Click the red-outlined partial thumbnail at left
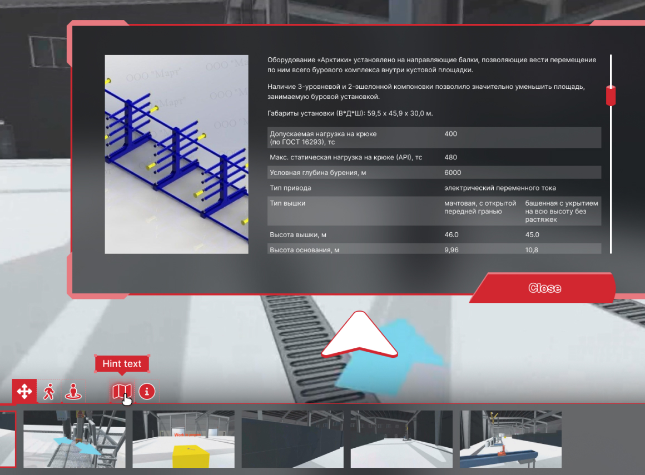 pos(8,439)
